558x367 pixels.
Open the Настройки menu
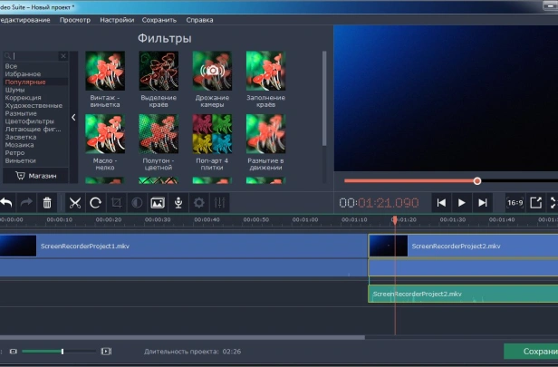(117, 20)
